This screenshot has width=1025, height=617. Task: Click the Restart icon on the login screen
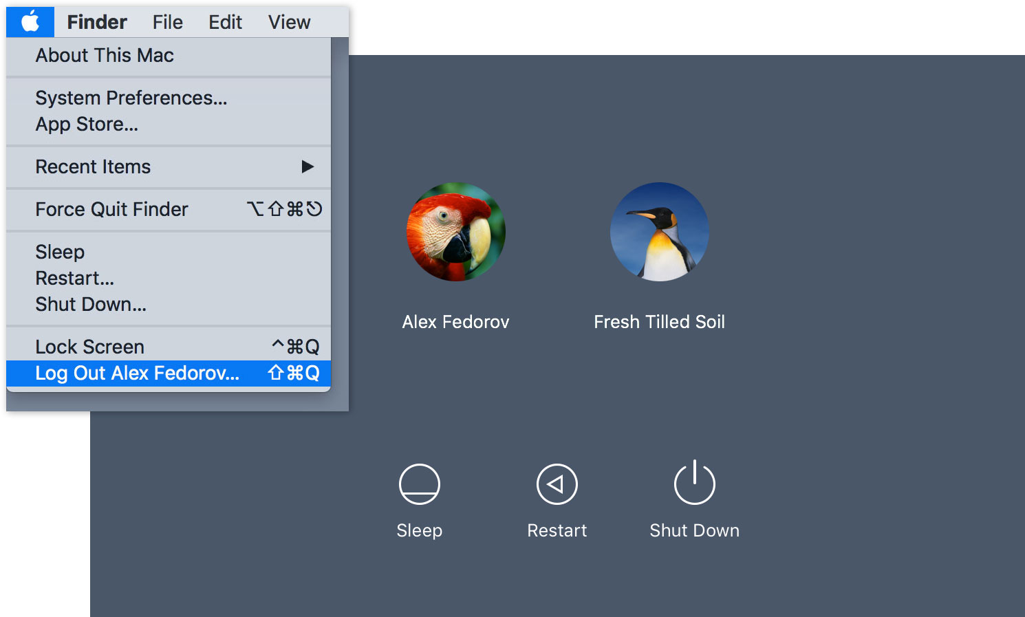(557, 484)
